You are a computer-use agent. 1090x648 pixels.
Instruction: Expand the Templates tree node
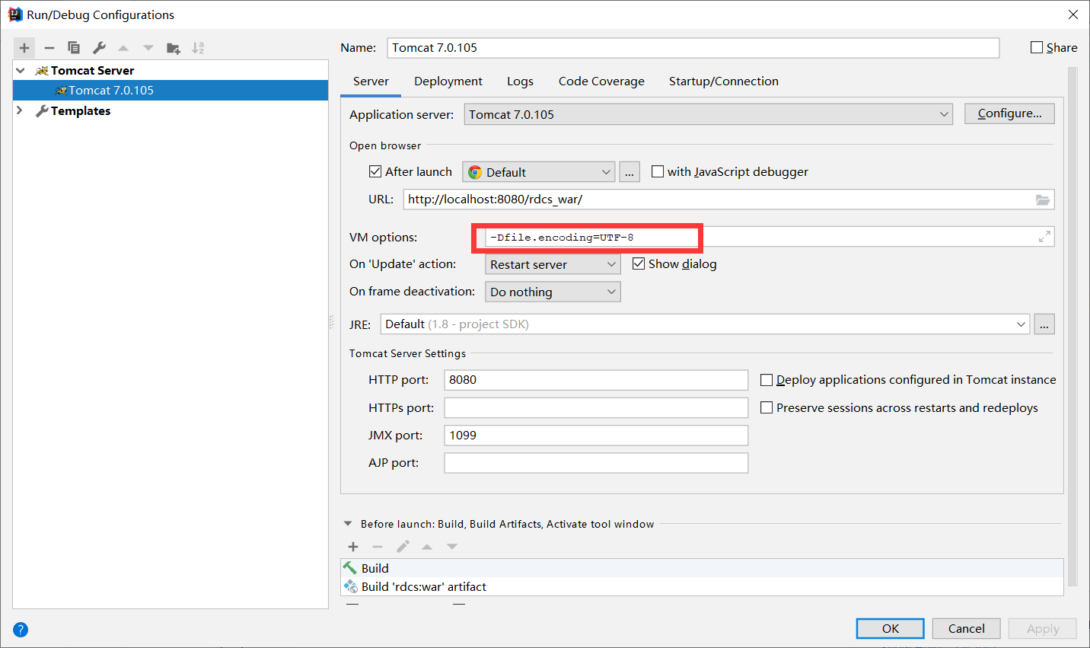click(21, 110)
